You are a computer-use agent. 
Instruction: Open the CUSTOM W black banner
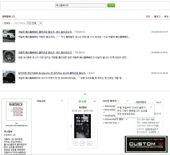pyautogui.click(x=146, y=144)
